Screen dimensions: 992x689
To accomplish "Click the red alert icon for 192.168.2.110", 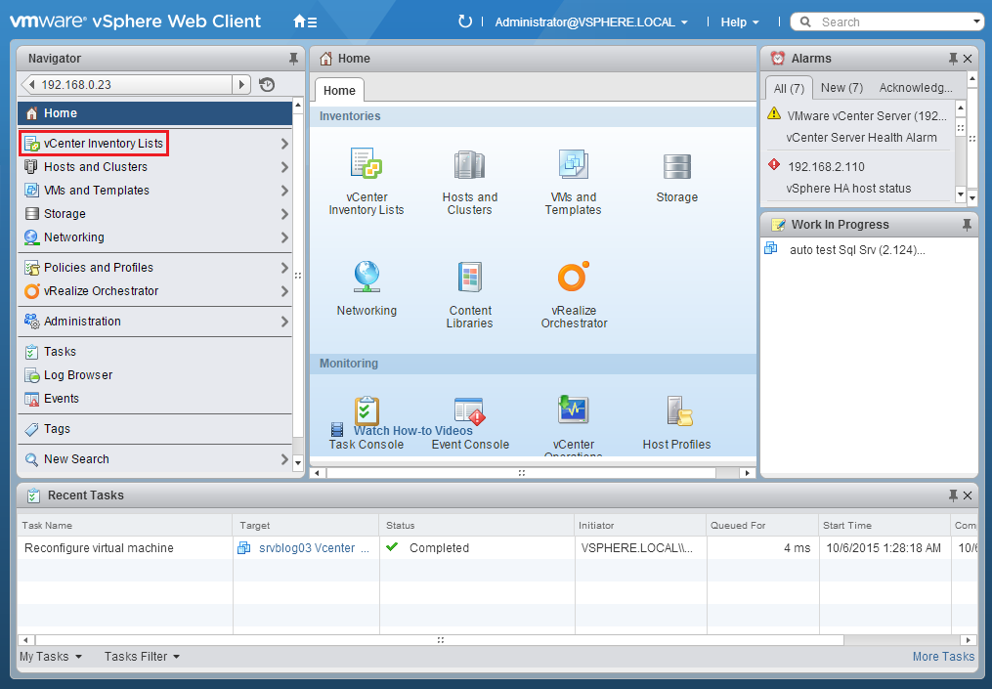I will tap(774, 164).
